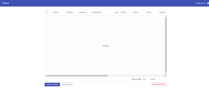The height and width of the screenshot is (103, 209).
Task: Sort by Phone number column header
Action: 97,12
